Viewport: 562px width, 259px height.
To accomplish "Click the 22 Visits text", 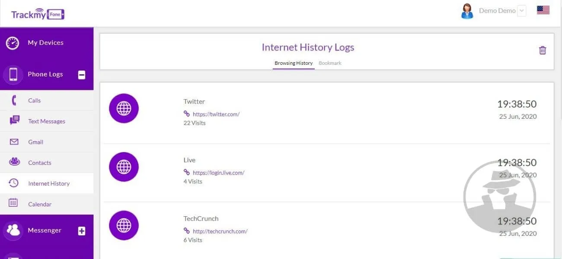I will coord(195,123).
